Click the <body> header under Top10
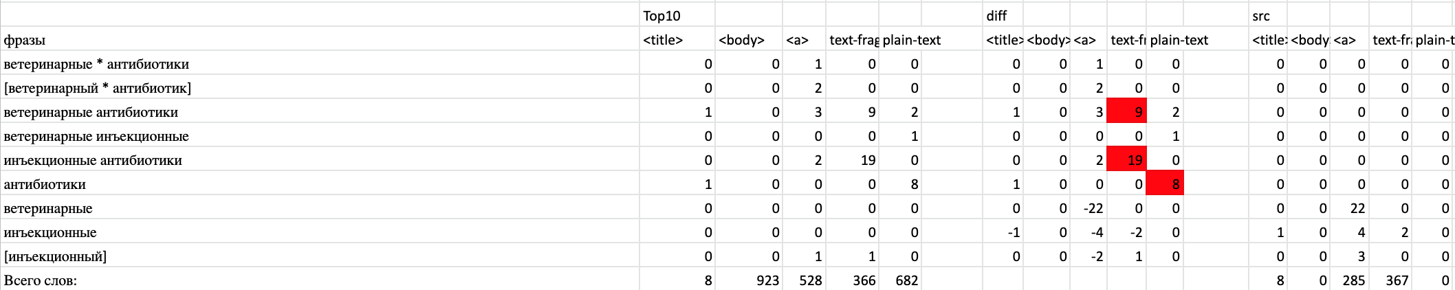Screen dimensions: 1455x290 coord(749,39)
